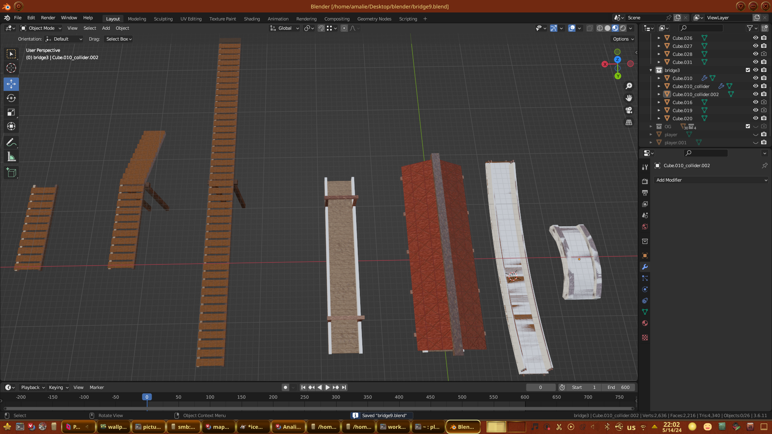This screenshot has width=772, height=434.
Task: Open the Add Modifier dropdown
Action: point(710,180)
